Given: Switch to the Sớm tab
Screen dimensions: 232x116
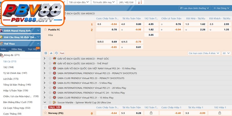Looking at the screenshot, I should click(3, 49).
